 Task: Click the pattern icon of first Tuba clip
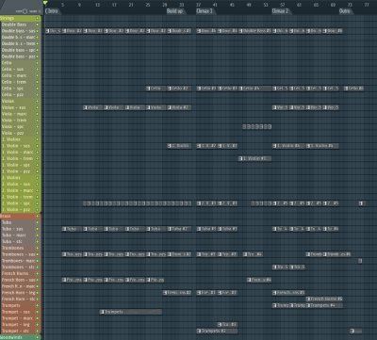pyautogui.click(x=65, y=229)
